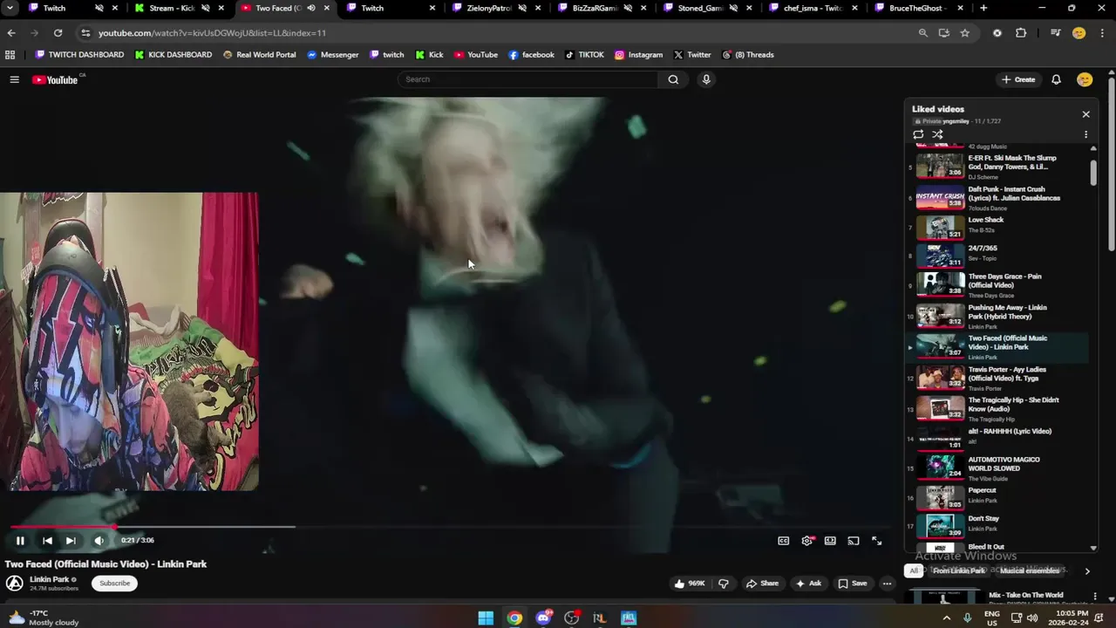Play Three Days Grace - Pain video
Image resolution: width=1116 pixels, height=628 pixels.
pos(996,285)
